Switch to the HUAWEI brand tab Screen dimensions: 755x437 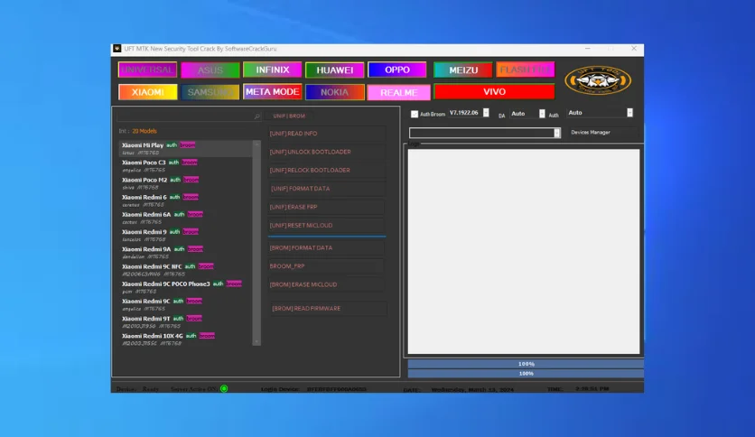click(x=335, y=70)
